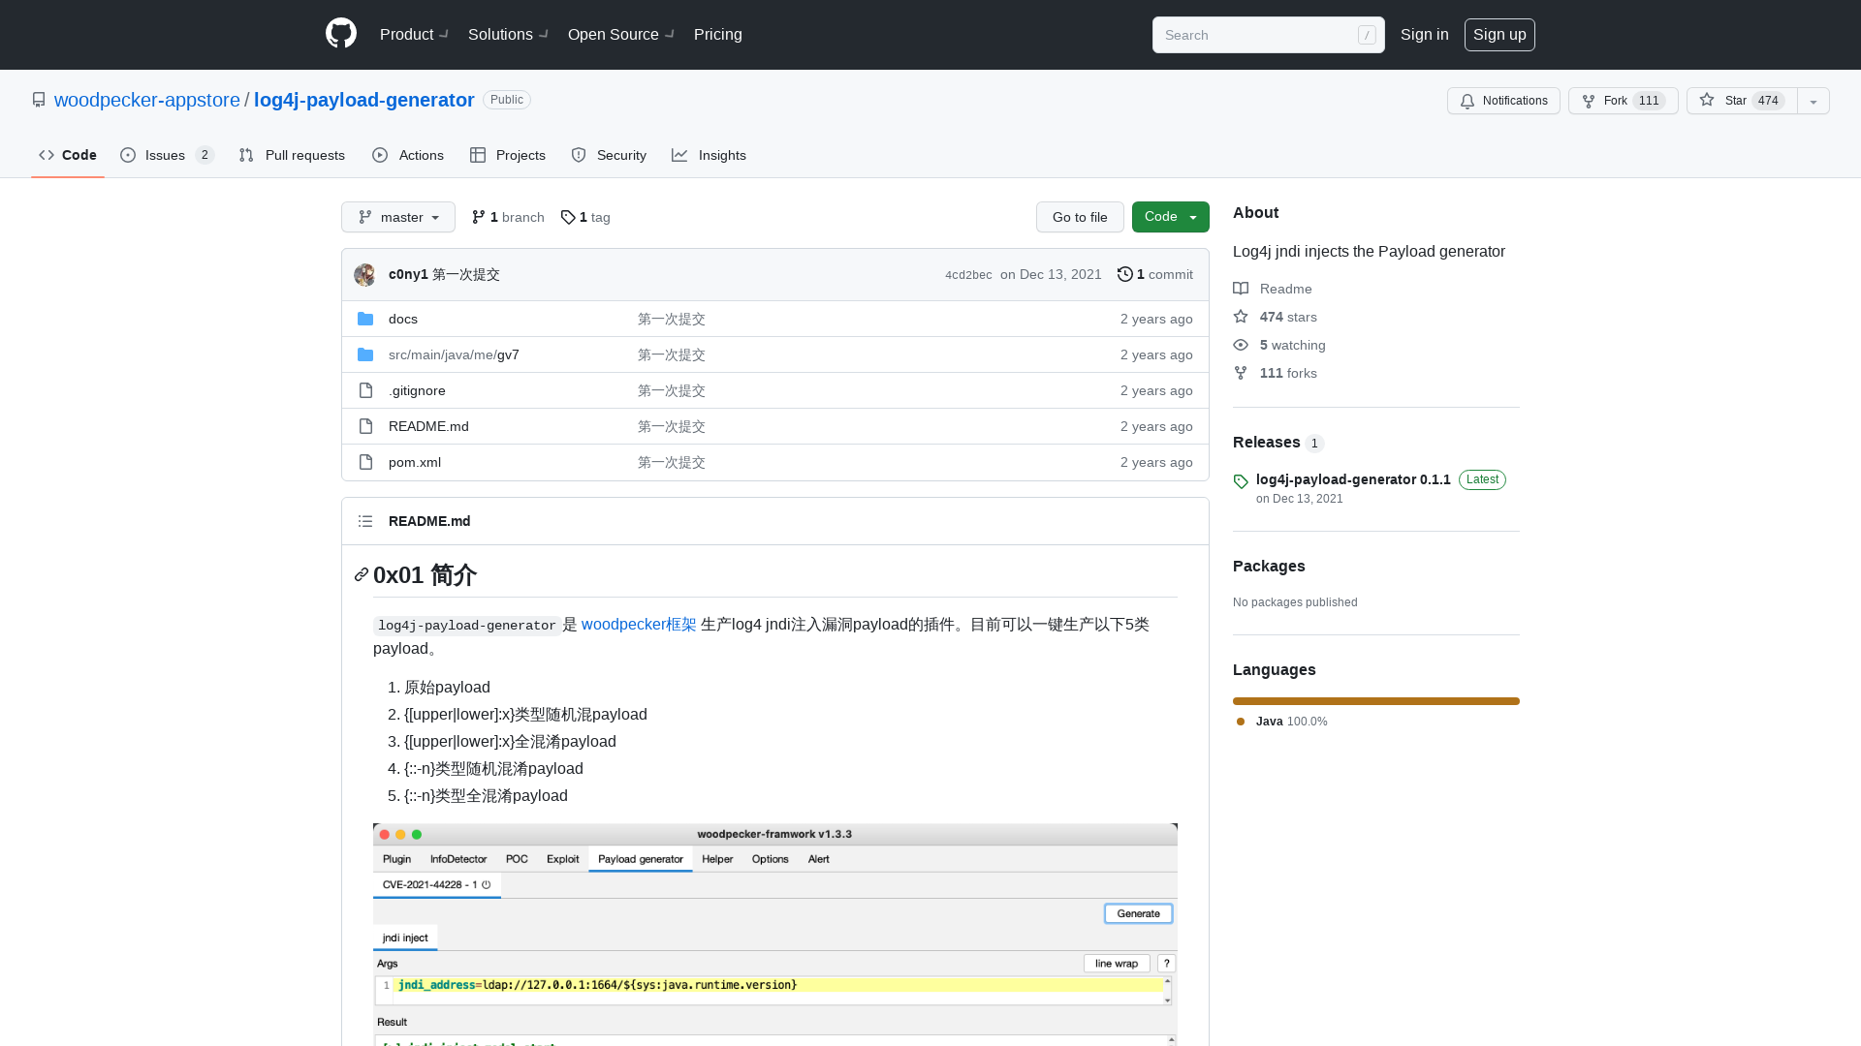Click the Releases heading link
Viewport: 1861px width, 1046px height.
pos(1266,442)
